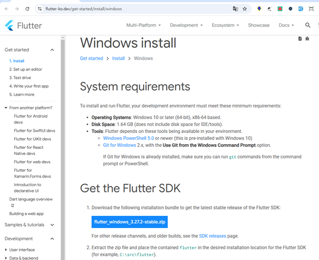319x260 pixels.
Task: Collapse the Get started sidebar section
Action: 52,50
